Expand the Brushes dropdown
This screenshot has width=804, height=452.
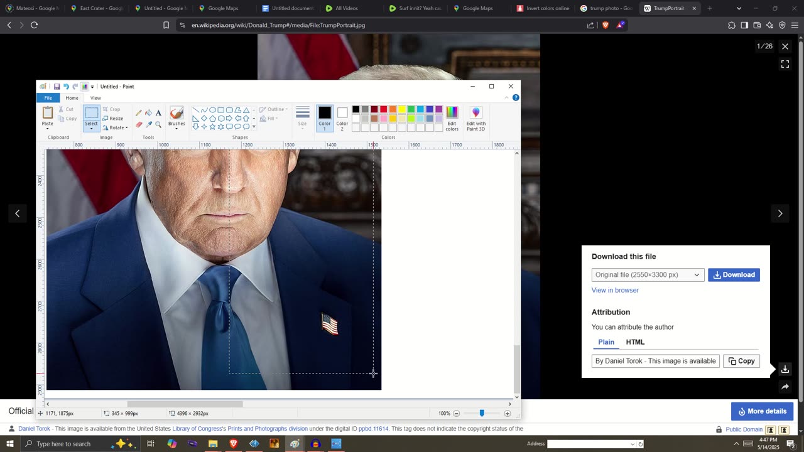[x=177, y=128]
